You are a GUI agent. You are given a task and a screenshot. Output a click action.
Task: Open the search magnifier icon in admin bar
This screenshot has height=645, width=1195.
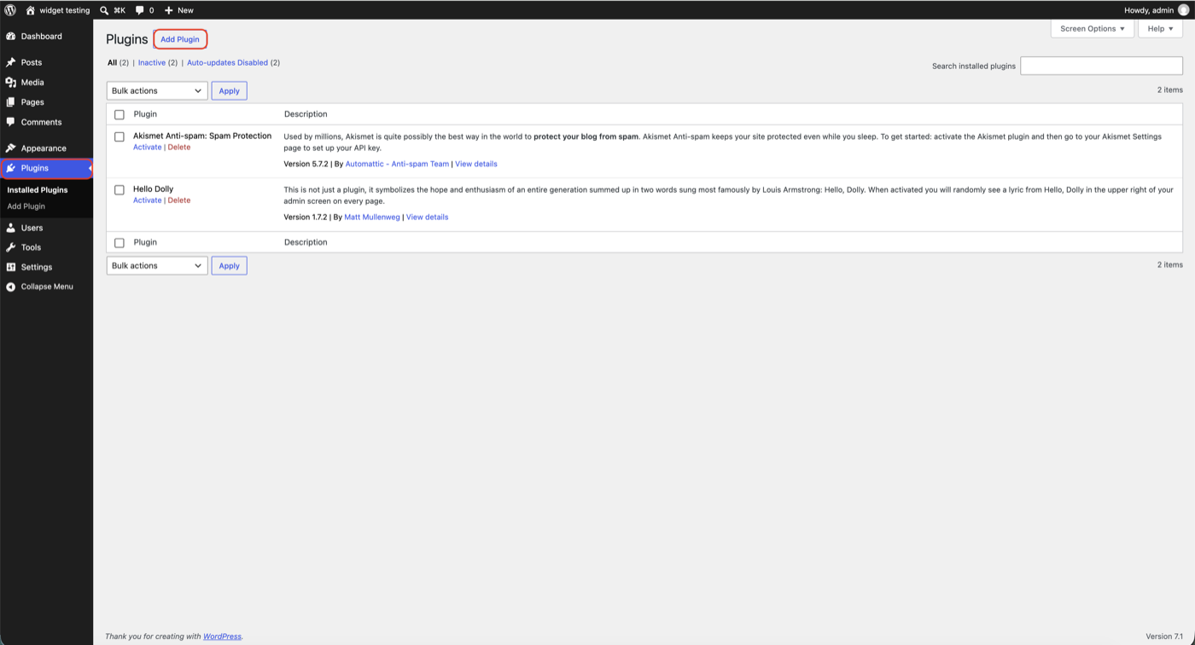(104, 10)
